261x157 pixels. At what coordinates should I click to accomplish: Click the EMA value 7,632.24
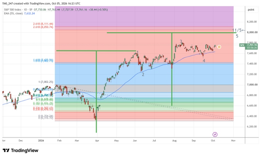click(30, 13)
